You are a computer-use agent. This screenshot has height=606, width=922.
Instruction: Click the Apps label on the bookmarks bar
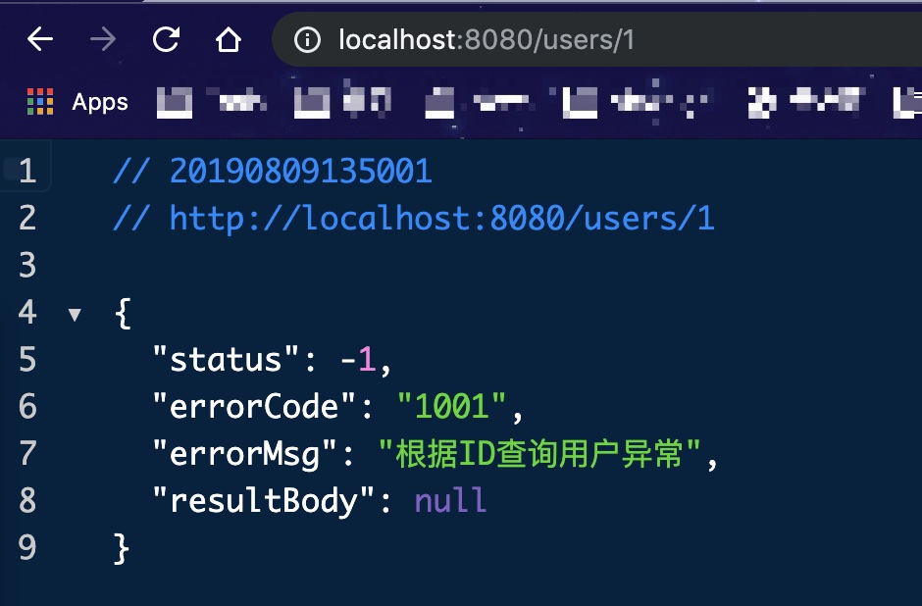click(99, 102)
